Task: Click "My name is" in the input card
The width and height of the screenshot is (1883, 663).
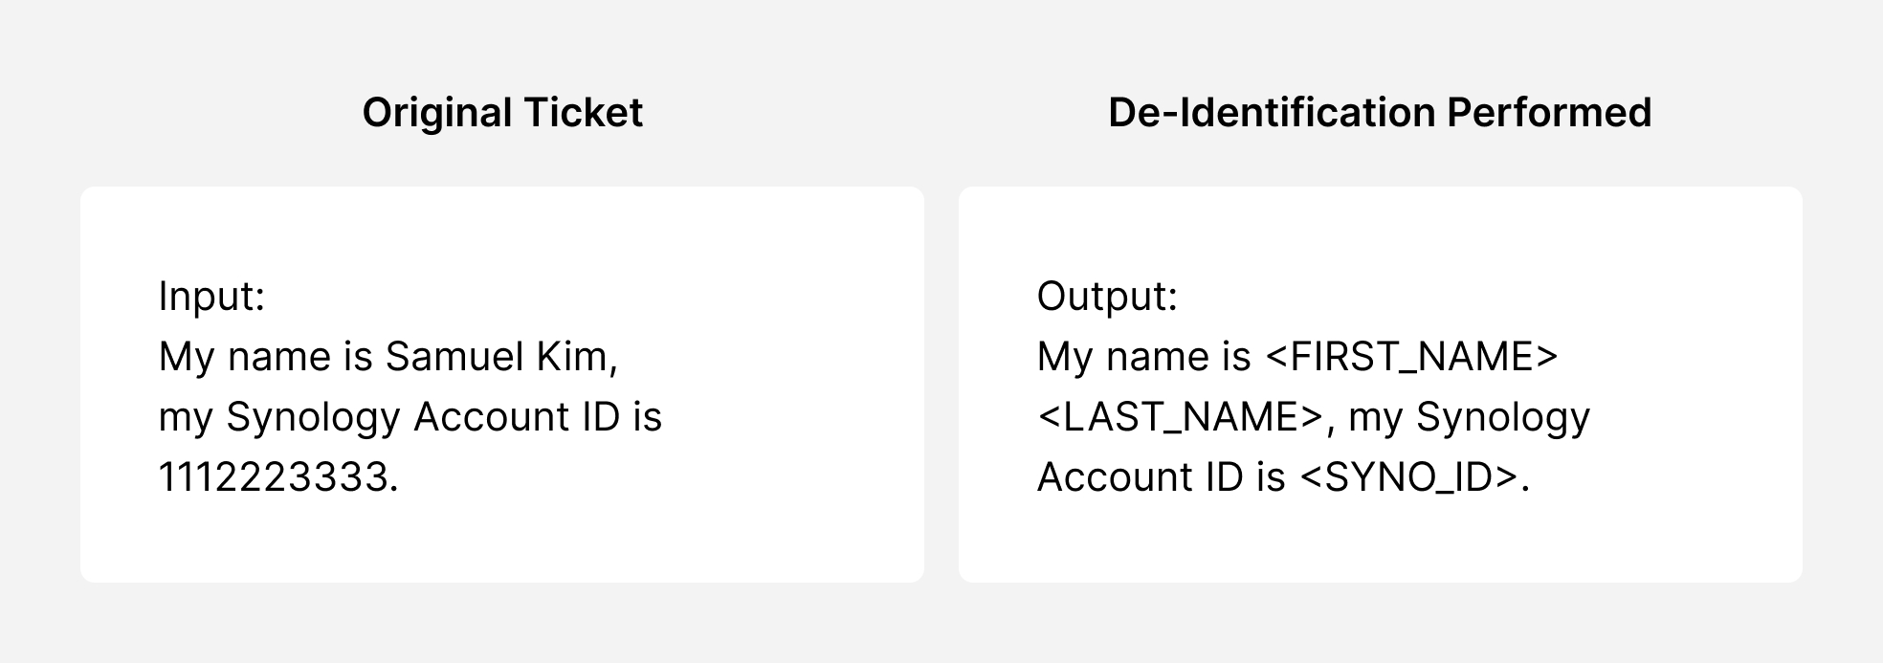Action: 264,357
